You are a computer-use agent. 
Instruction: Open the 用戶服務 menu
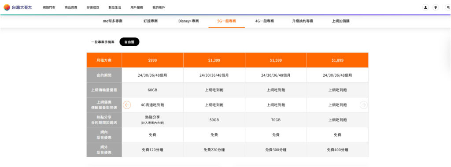(137, 7)
